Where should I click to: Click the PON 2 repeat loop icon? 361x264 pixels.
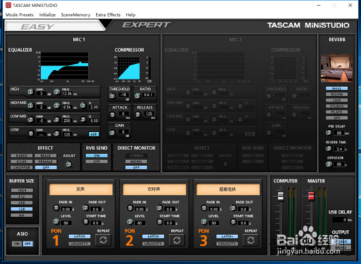point(177,240)
